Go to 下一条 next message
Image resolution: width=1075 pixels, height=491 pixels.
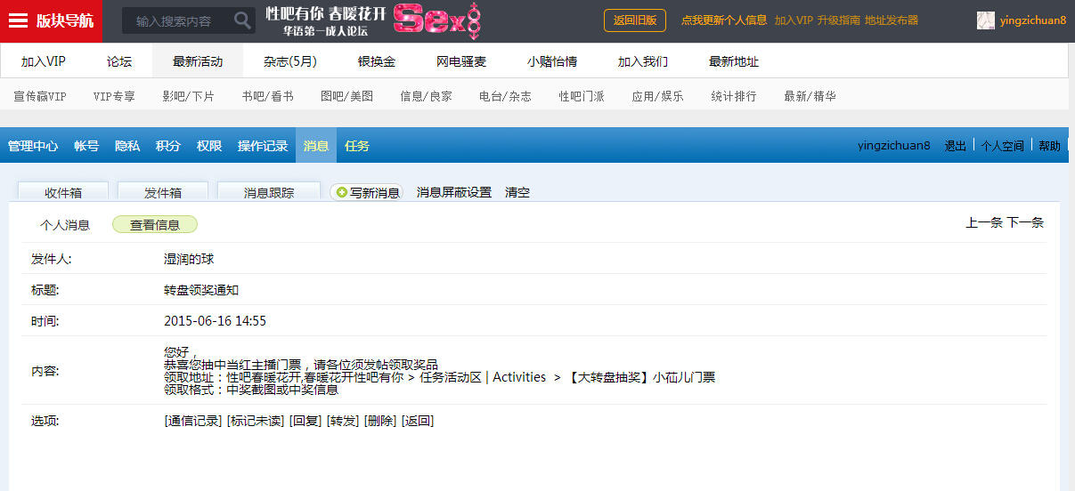[x=1025, y=222]
